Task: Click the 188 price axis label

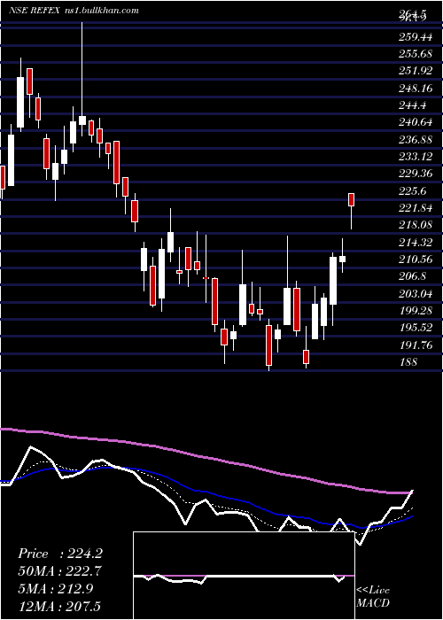Action: (408, 362)
